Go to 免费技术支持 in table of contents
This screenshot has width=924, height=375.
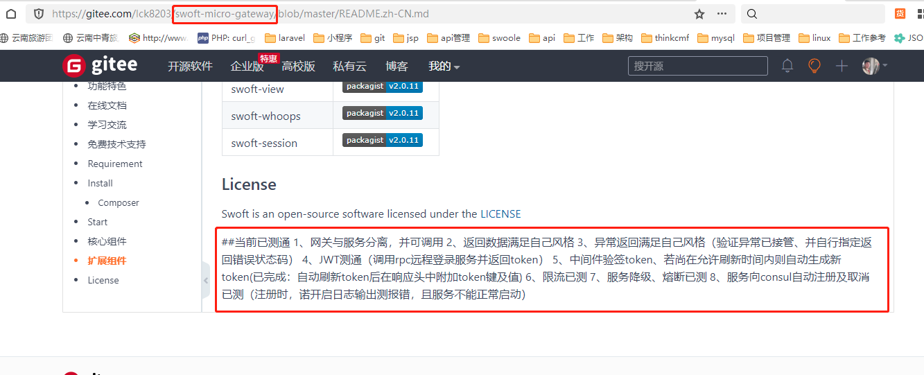click(x=116, y=144)
